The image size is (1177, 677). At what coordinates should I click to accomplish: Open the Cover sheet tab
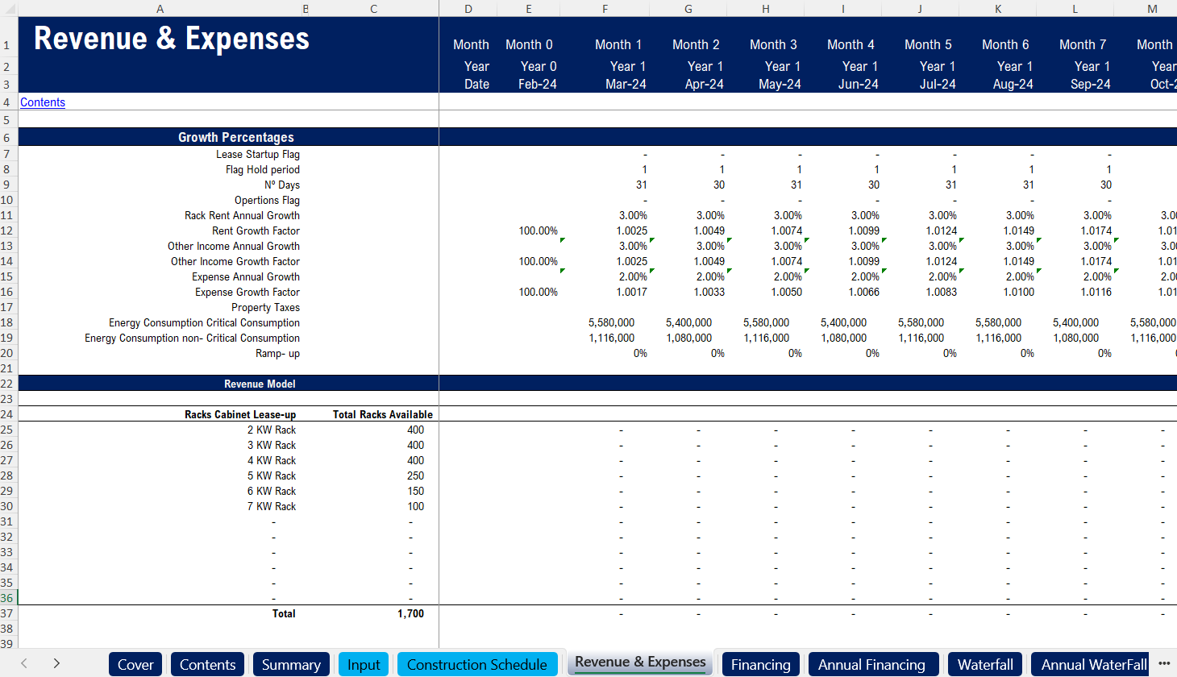coord(135,665)
